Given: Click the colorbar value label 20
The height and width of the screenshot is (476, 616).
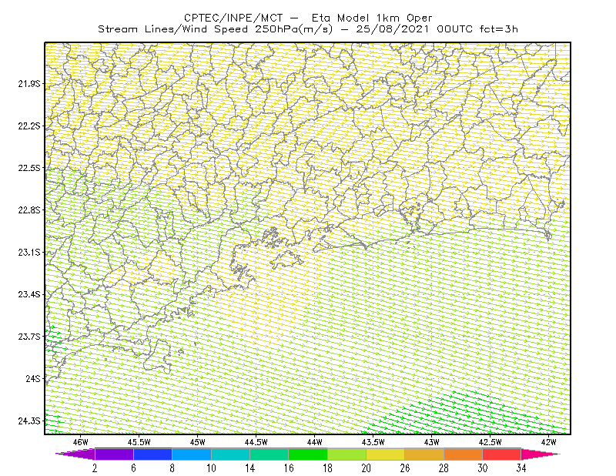Looking at the screenshot, I should tap(367, 468).
